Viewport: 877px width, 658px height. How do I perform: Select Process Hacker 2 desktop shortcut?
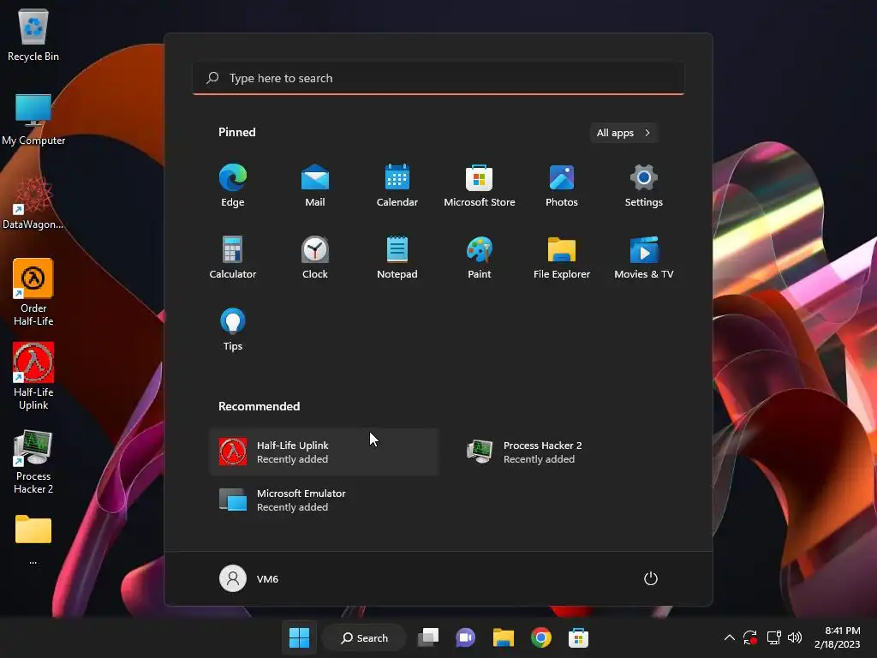[x=33, y=462]
